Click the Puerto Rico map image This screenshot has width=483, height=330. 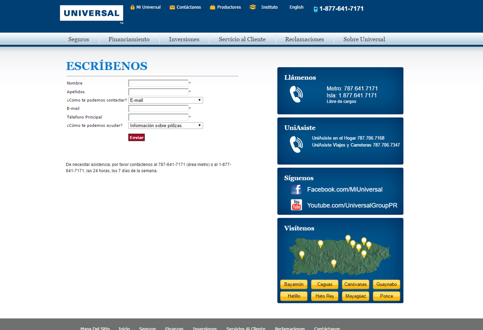[x=340, y=256]
